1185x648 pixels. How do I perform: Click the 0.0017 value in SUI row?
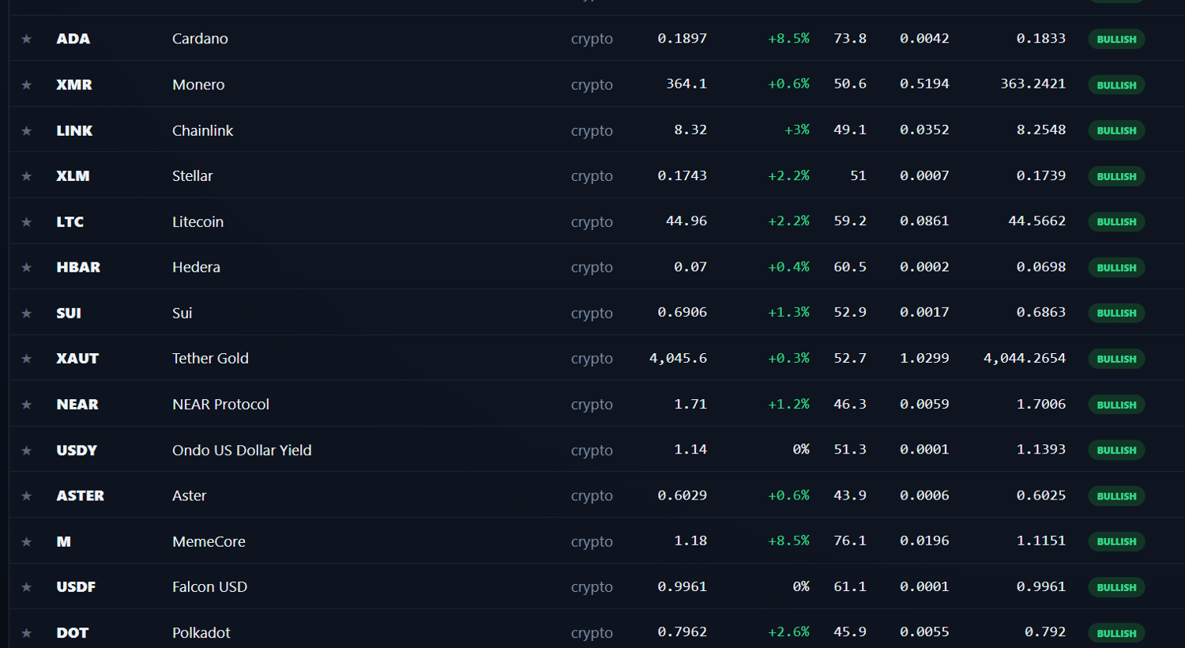point(924,312)
